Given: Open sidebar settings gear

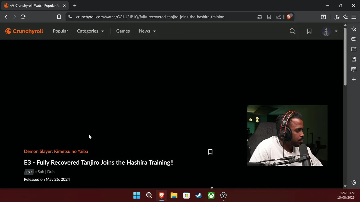Looking at the screenshot, I should tap(354, 182).
